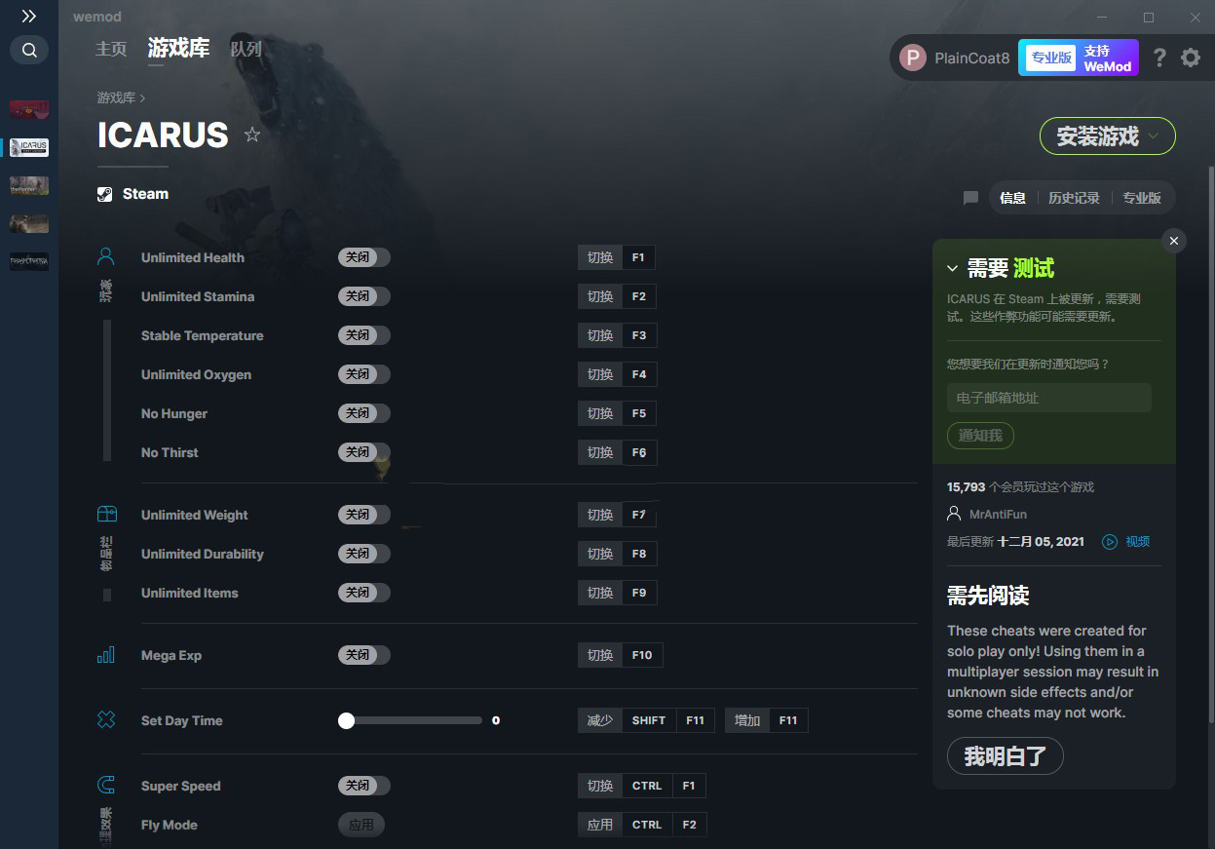Enable Unlimited Weight toggle

364,515
